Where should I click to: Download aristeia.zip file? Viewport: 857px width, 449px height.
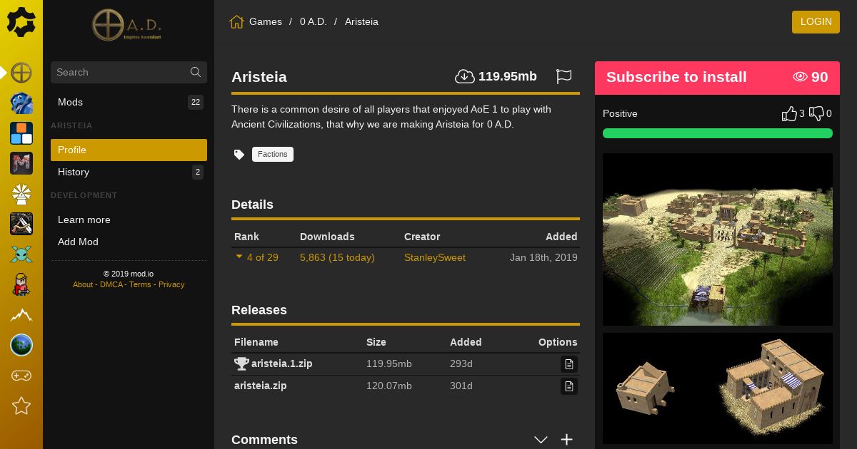click(261, 386)
